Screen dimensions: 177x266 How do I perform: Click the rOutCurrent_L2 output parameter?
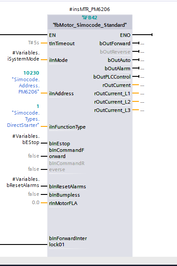point(112,102)
